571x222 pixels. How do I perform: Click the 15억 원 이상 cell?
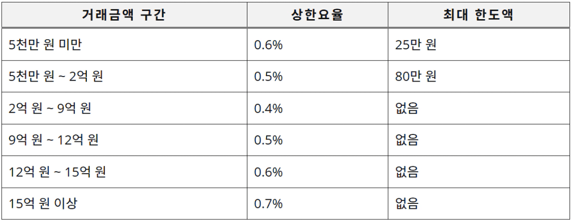(x=43, y=204)
